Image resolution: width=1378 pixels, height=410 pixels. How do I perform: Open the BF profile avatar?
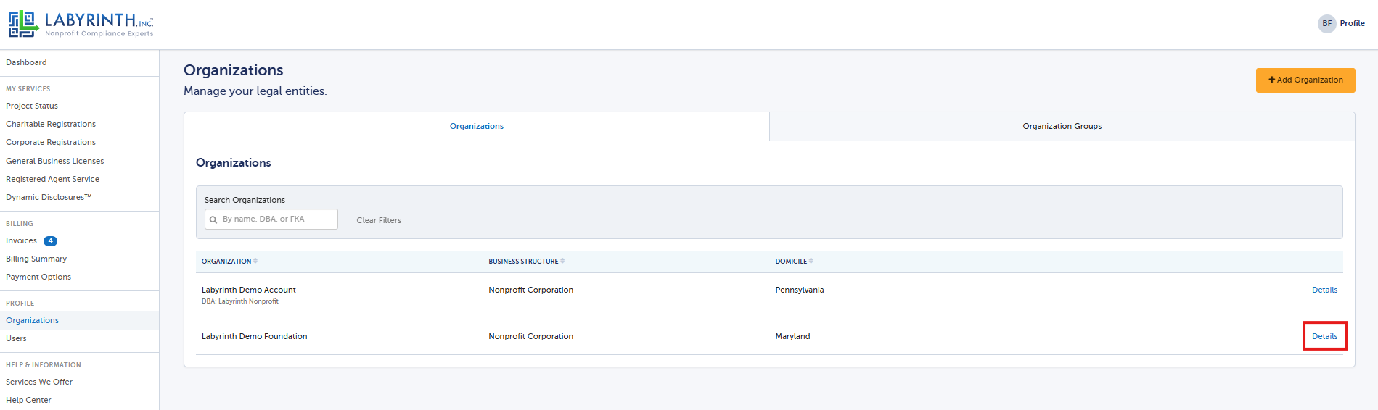[1326, 24]
